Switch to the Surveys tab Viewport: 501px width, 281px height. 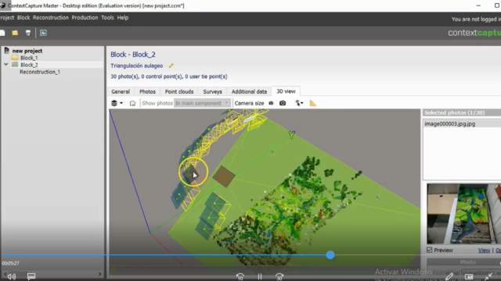[212, 91]
